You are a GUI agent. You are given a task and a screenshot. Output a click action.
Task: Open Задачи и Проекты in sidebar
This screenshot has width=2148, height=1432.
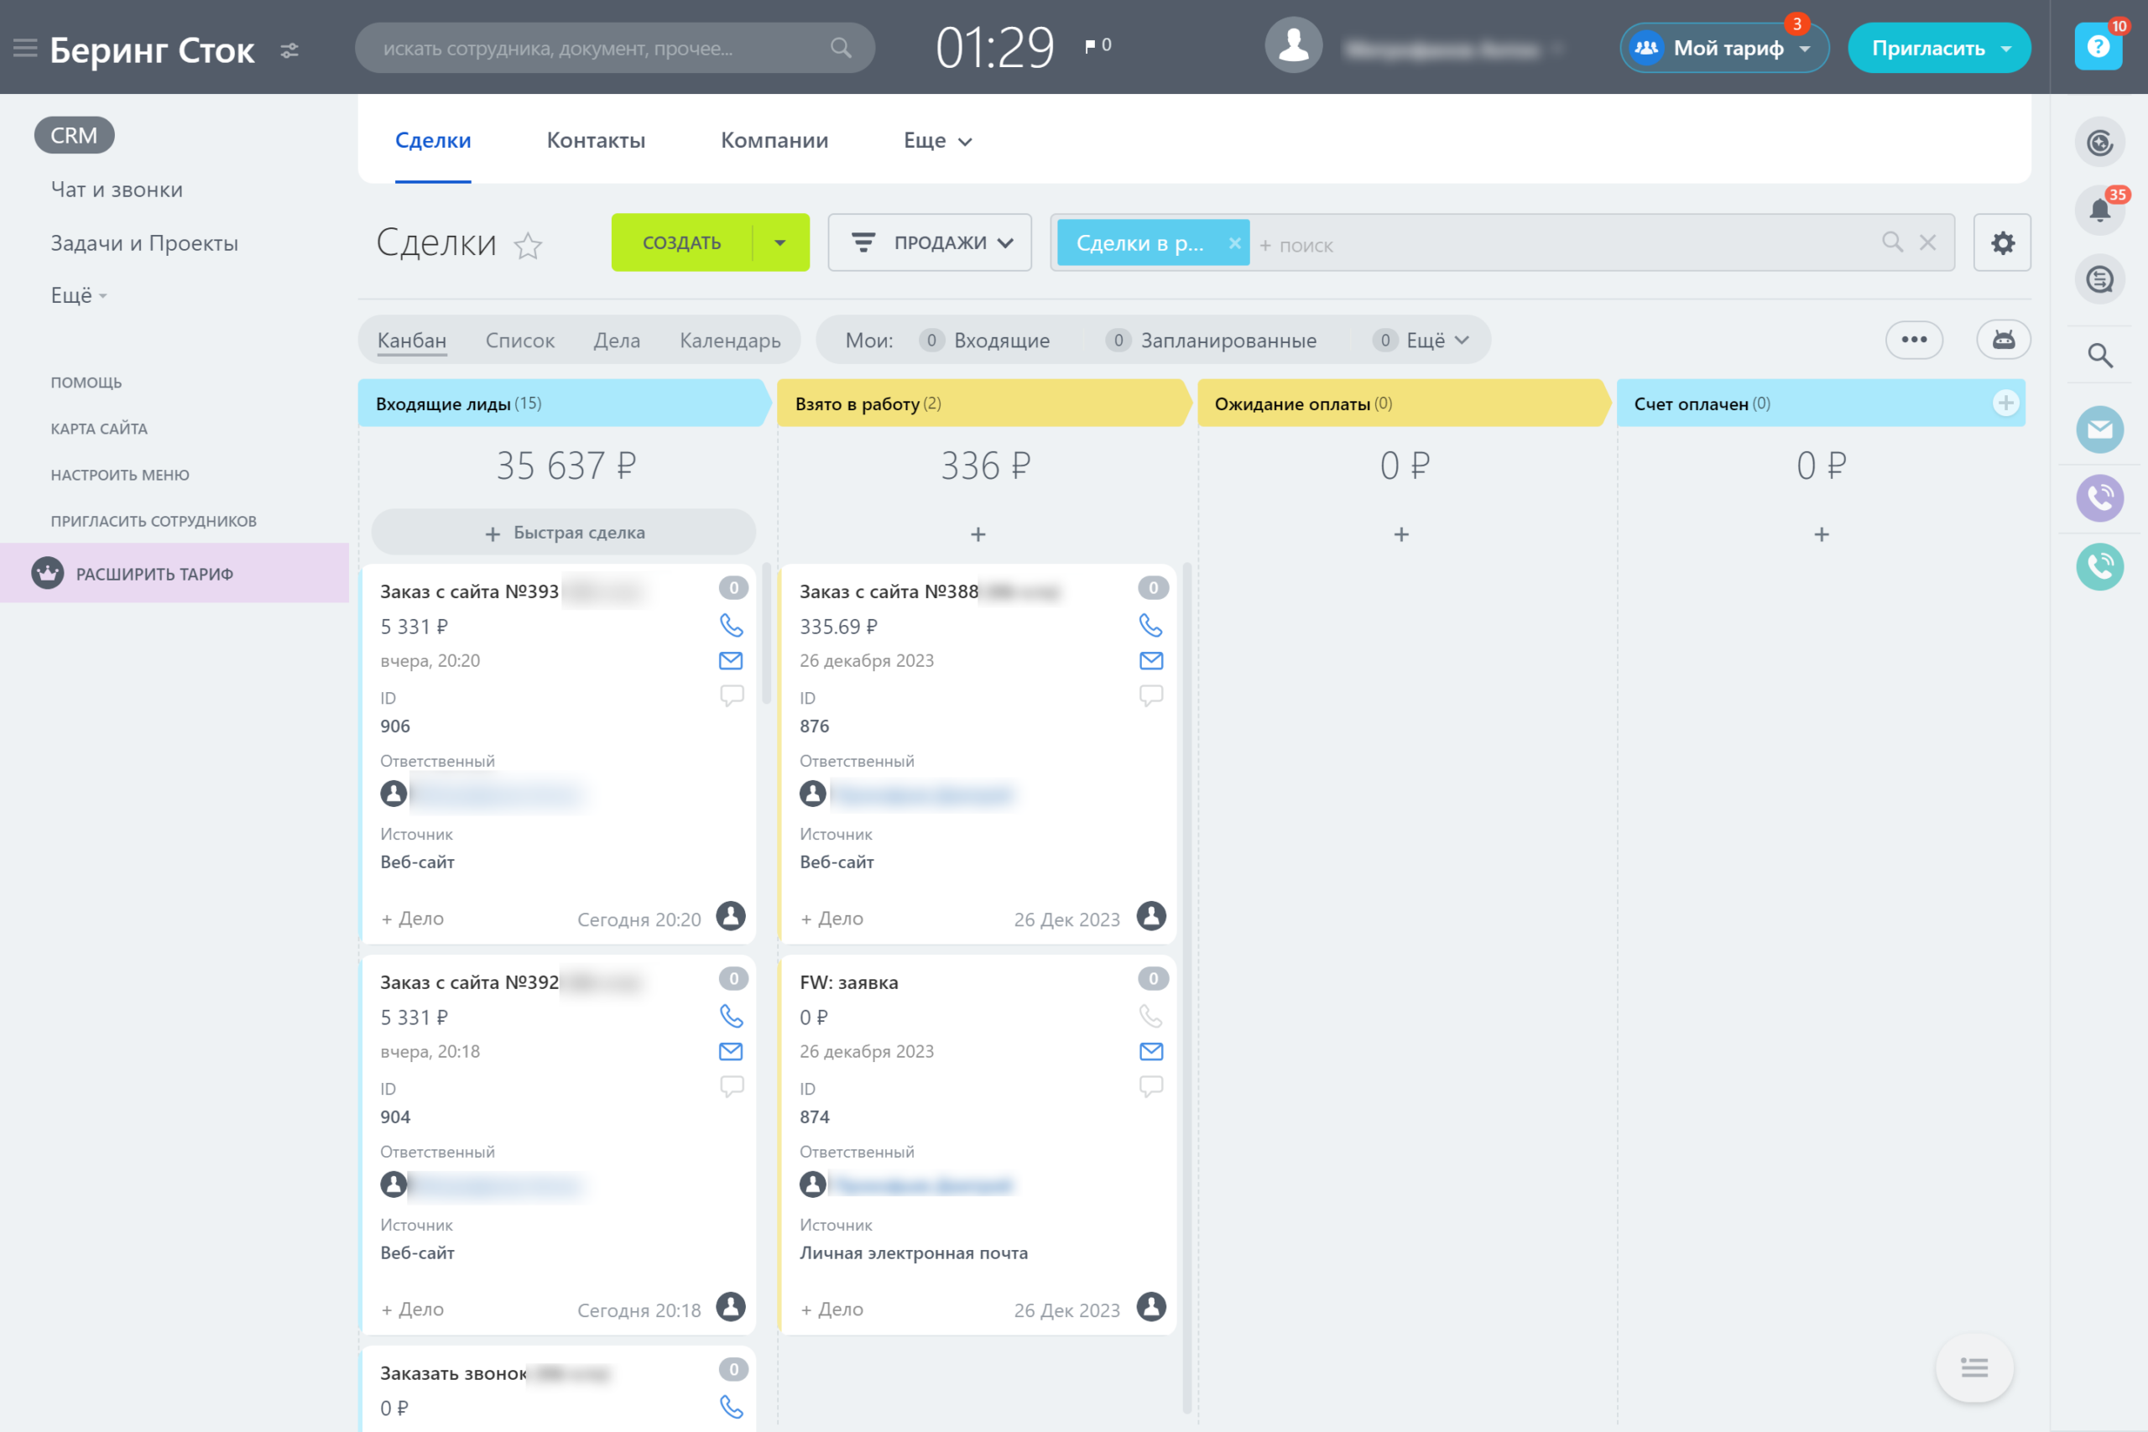144,243
